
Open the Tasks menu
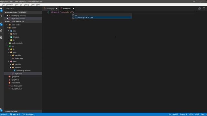(x=32, y=5)
